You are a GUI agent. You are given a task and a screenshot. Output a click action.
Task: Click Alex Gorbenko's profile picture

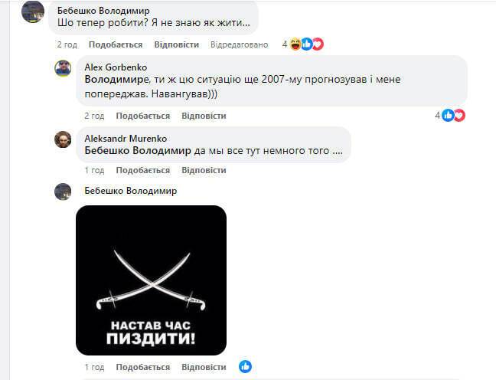(x=63, y=68)
